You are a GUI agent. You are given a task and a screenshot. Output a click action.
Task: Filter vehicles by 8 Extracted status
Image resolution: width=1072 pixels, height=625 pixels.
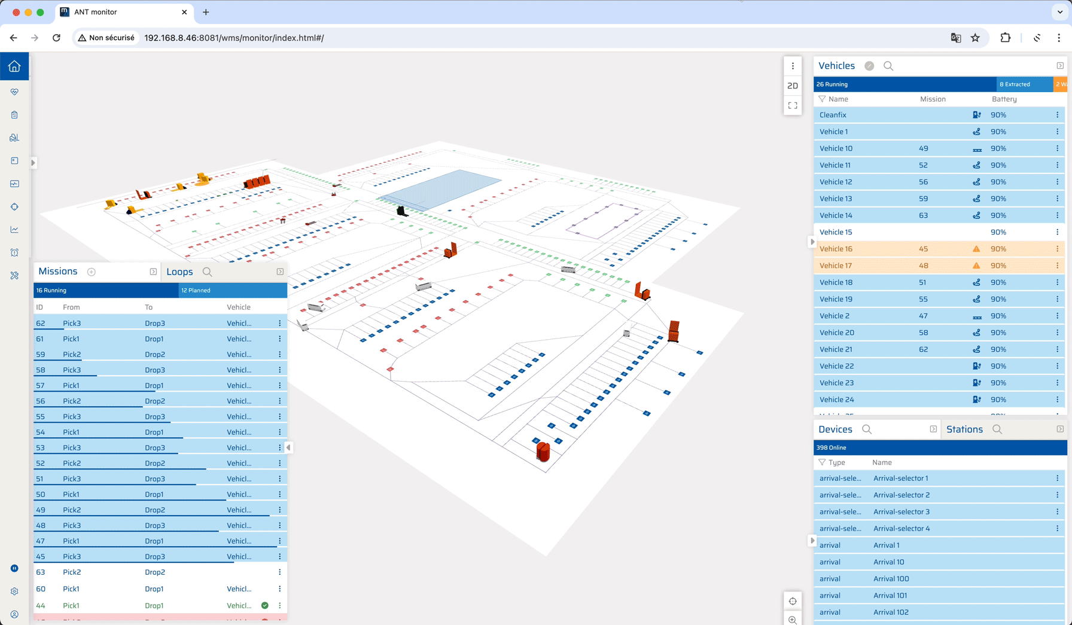[x=1025, y=84]
